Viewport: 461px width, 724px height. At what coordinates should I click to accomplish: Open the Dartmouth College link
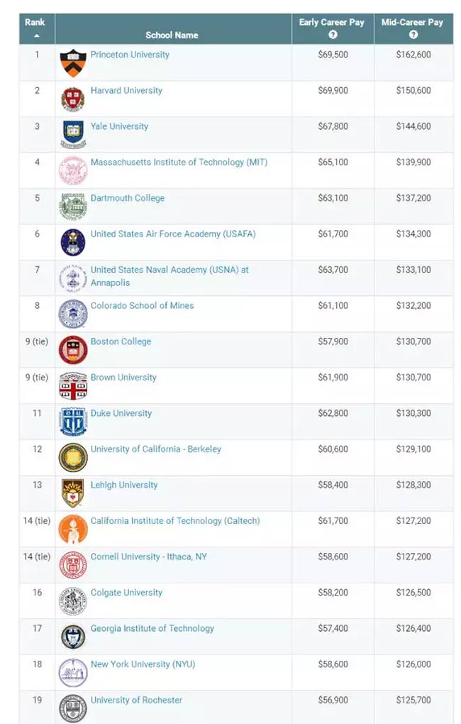pos(128,198)
